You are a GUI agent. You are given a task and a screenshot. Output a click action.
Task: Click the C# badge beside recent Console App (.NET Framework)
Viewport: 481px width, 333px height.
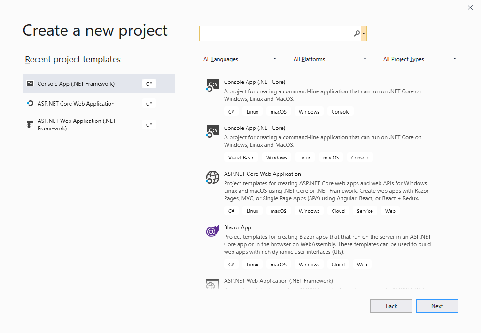[149, 83]
